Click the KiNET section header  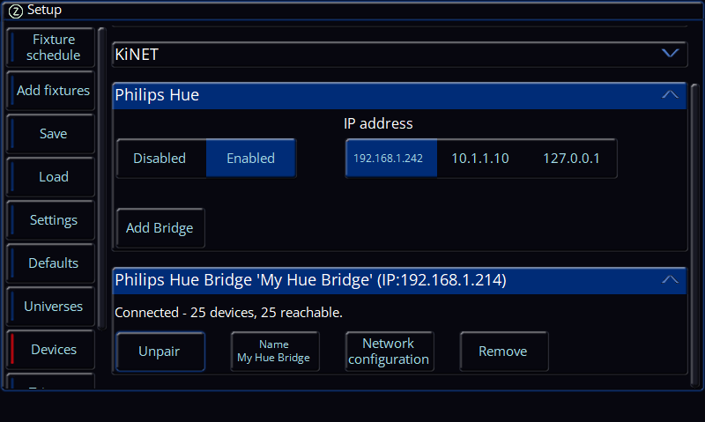pos(400,55)
